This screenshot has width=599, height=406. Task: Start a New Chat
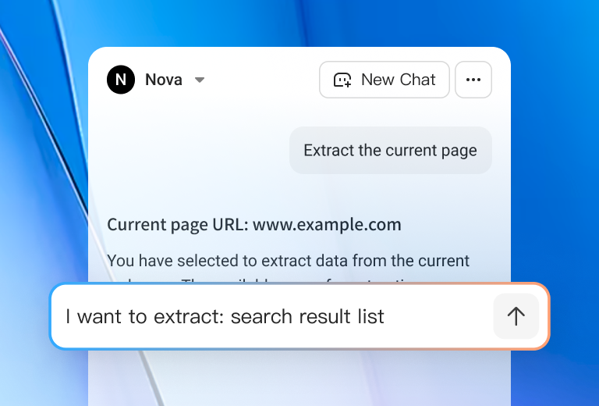coord(385,80)
